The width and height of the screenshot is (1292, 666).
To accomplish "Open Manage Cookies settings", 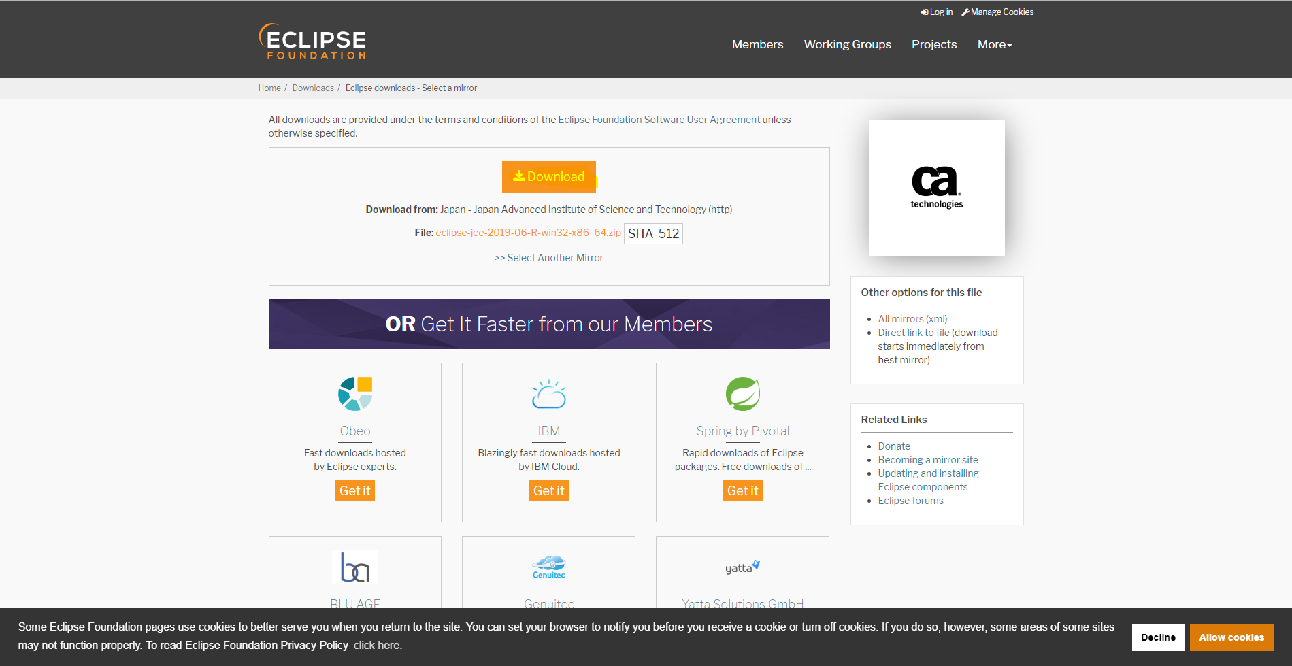I will (997, 12).
